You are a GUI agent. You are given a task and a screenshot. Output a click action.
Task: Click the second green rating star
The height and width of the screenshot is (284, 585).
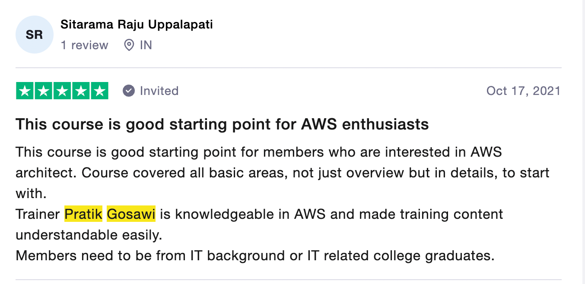[44, 91]
